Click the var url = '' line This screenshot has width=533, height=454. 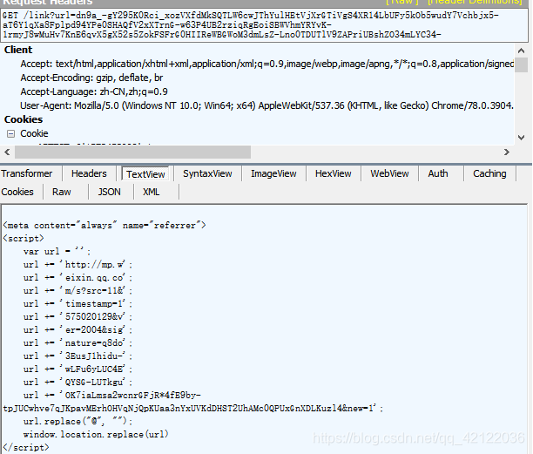[57, 252]
